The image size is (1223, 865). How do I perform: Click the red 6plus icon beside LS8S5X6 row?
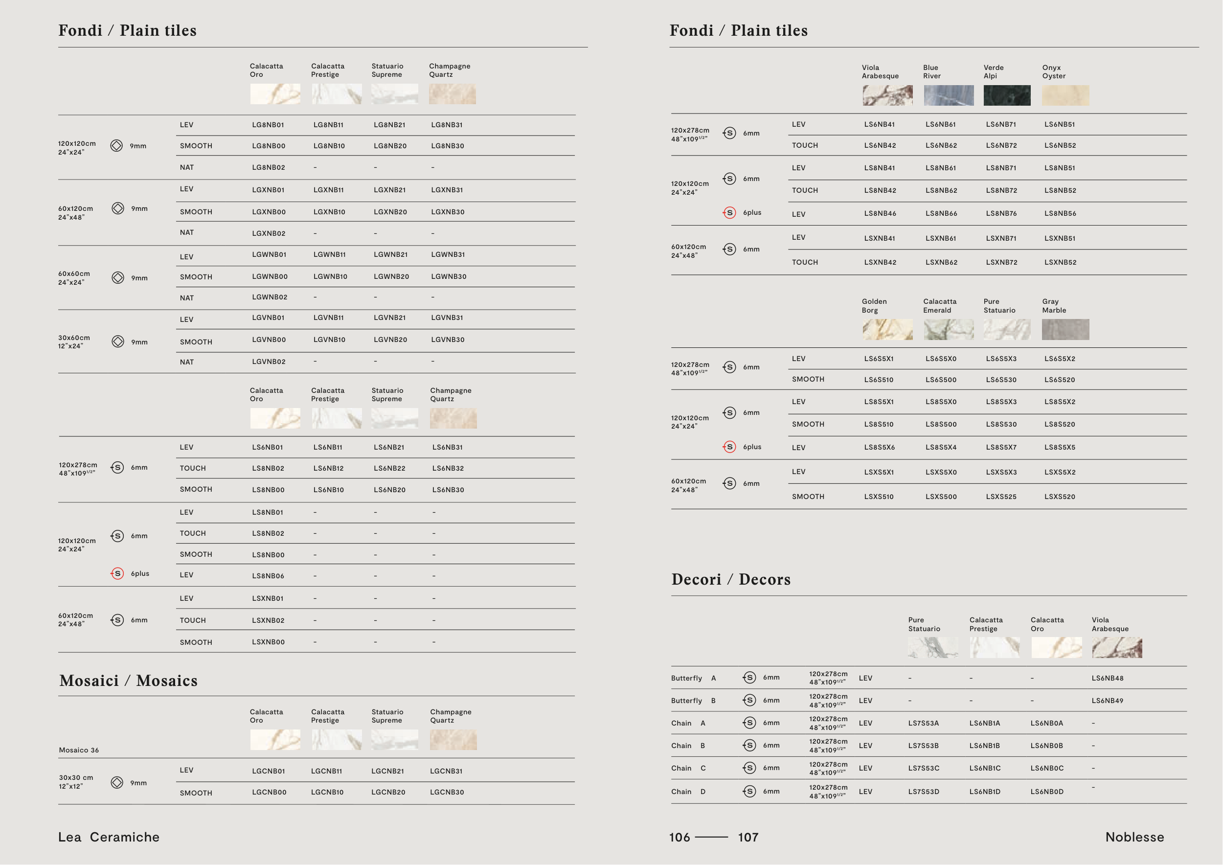pos(730,447)
